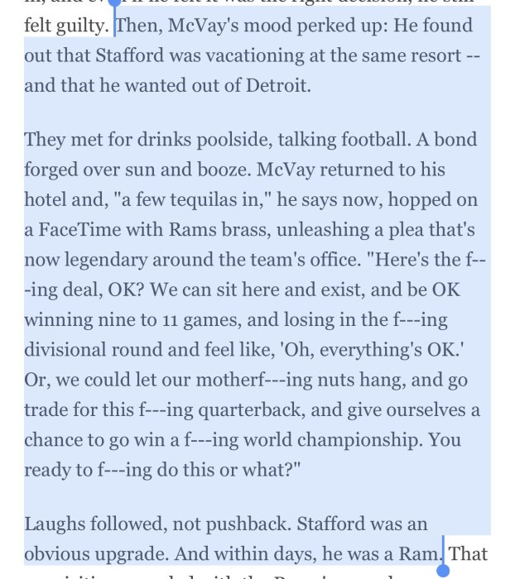Image resolution: width=515 pixels, height=579 pixels.
Task: Tap the selection end handle after "Ram."
Action: click(443, 571)
